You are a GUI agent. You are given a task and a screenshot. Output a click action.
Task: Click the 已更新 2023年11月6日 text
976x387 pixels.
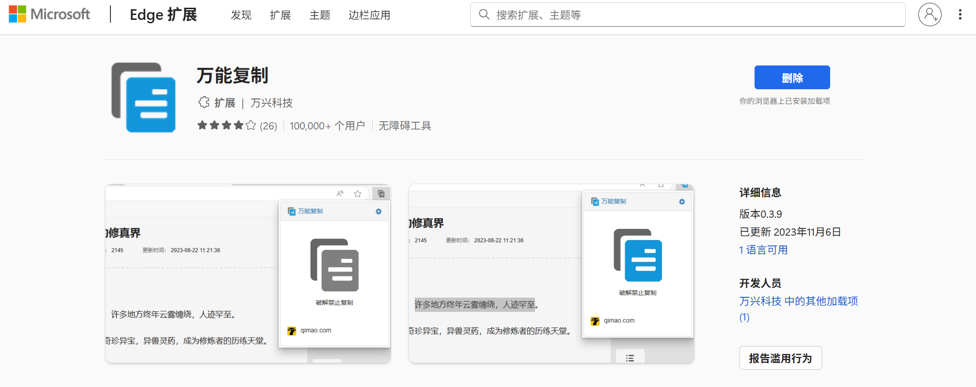coord(790,232)
